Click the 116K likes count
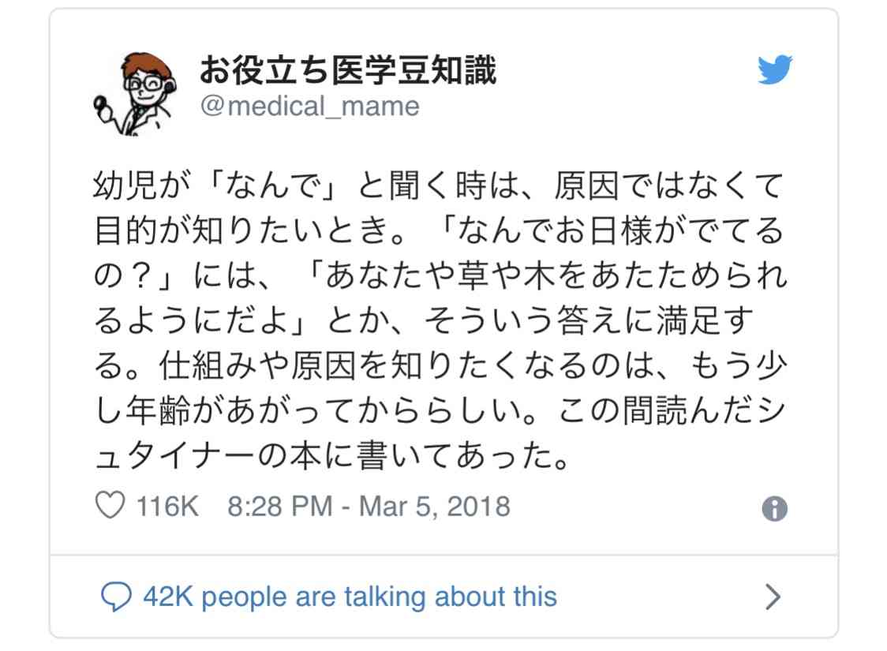The width and height of the screenshot is (887, 651). (x=167, y=507)
